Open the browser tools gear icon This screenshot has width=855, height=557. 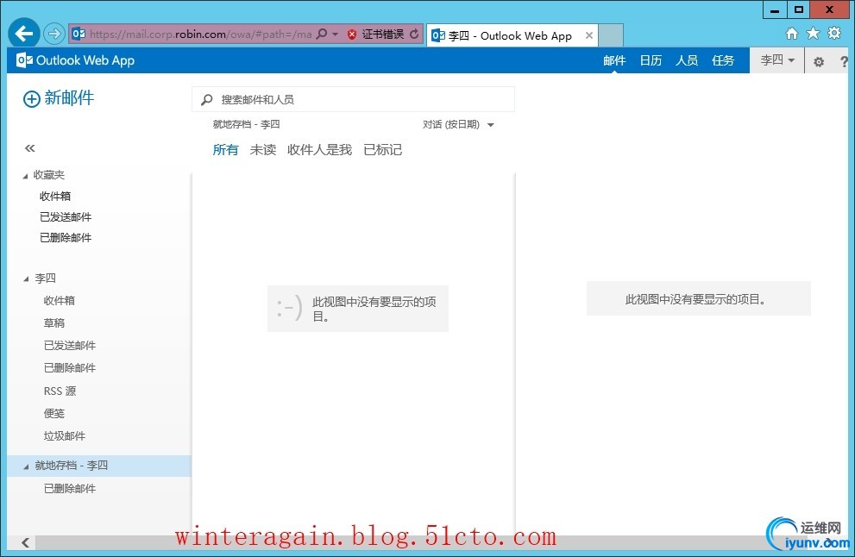(834, 34)
